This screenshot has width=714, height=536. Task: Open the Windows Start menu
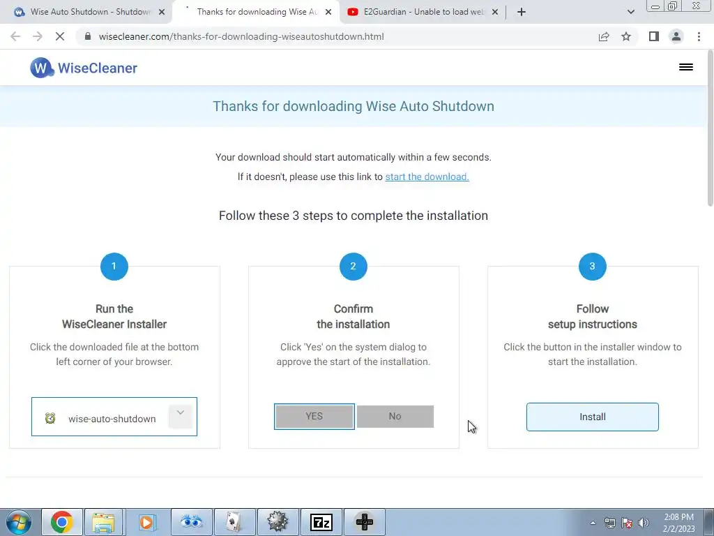pos(18,522)
